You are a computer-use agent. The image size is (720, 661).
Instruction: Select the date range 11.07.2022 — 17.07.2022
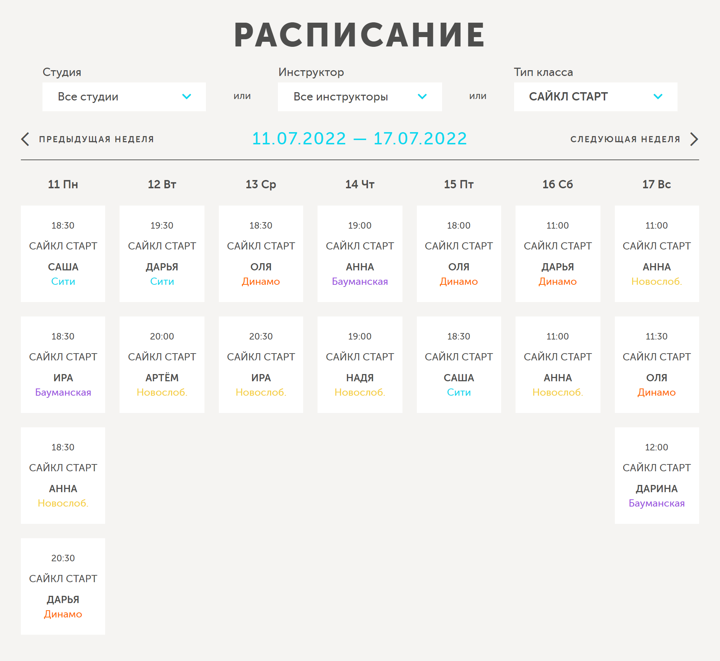point(360,139)
